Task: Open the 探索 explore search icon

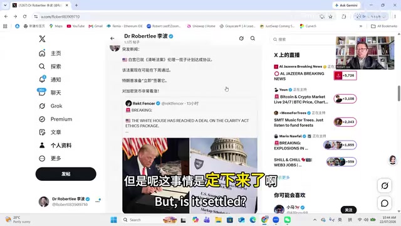Action: pyautogui.click(x=42, y=67)
